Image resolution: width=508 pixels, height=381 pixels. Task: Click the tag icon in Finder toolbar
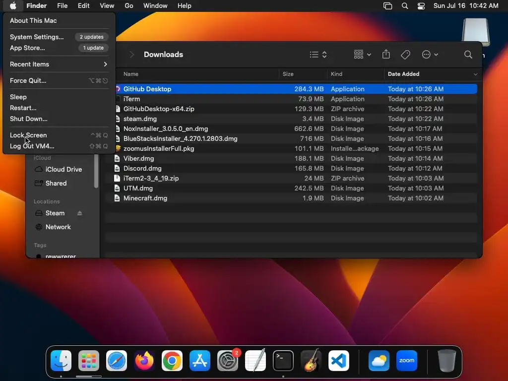tap(405, 55)
